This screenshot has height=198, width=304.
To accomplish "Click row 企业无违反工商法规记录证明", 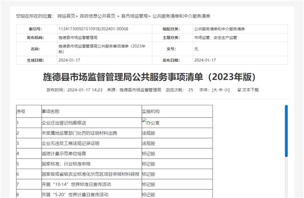I will point(115,143).
